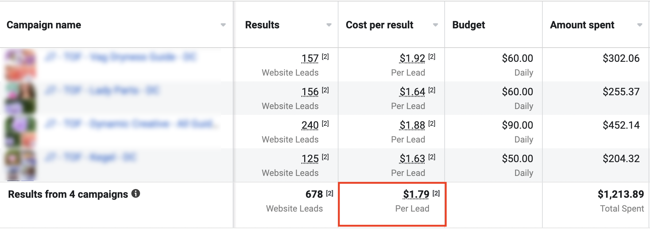Screen dimensions: 650x229
Task: Click the $1.79 total cost per lead
Action: [416, 194]
